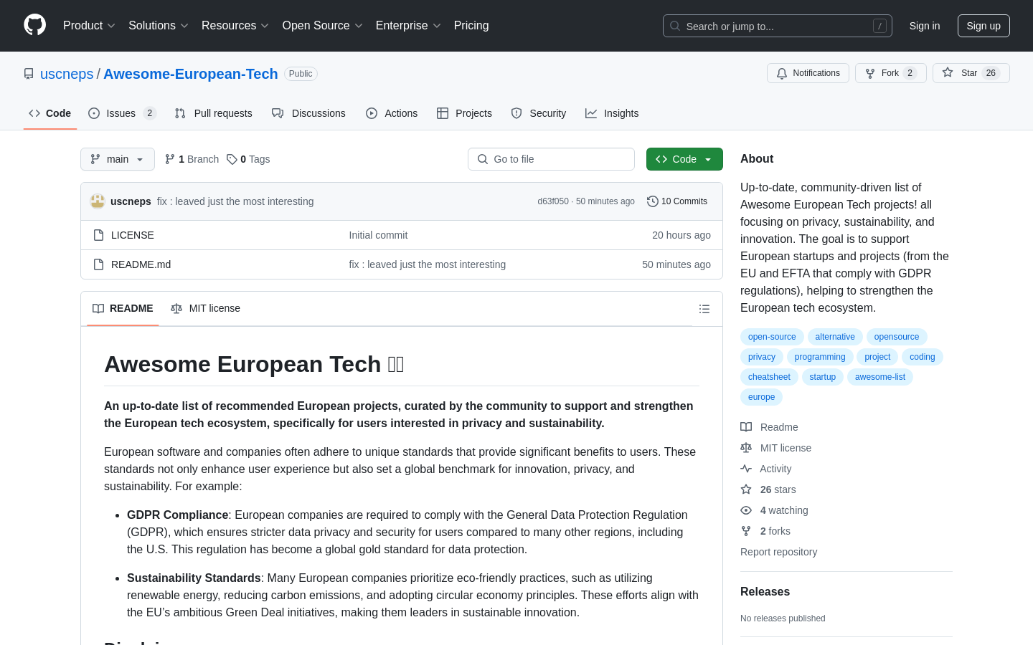Select the awesome-list topic tag
The image size is (1033, 645).
pyautogui.click(x=880, y=377)
